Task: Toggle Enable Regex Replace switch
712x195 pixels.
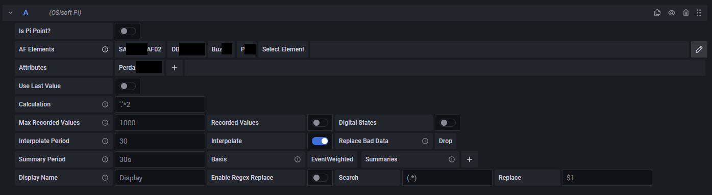Action: coord(320,178)
